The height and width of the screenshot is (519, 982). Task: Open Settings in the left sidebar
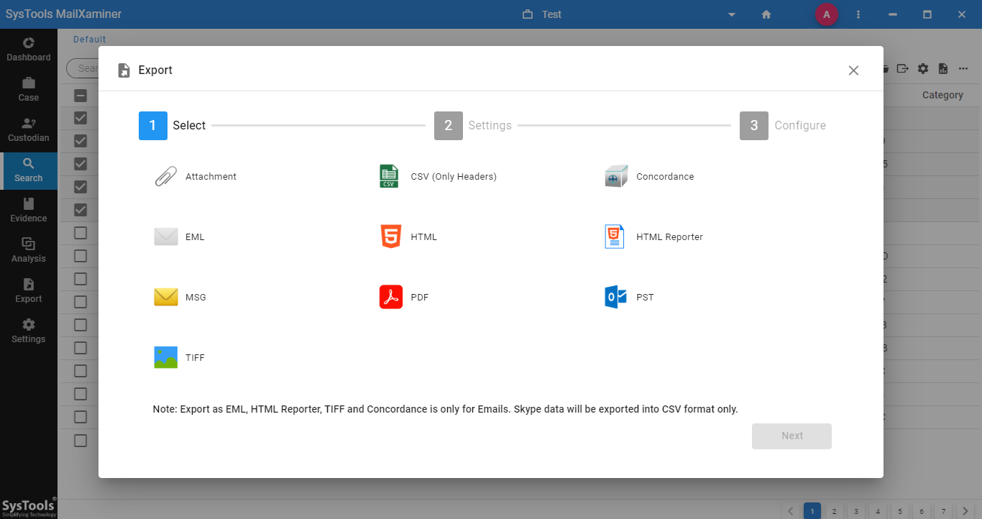(29, 331)
